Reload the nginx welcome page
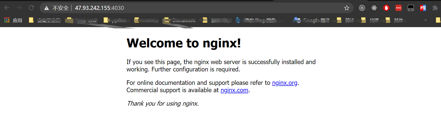 [31, 8]
